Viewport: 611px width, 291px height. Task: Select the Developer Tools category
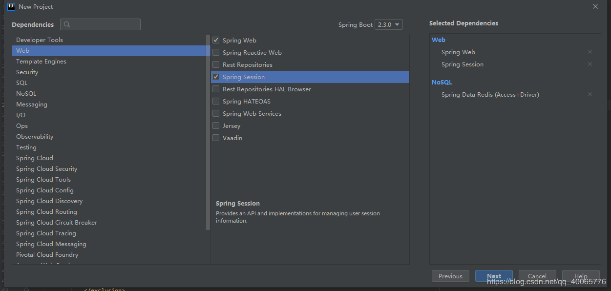(x=39, y=40)
